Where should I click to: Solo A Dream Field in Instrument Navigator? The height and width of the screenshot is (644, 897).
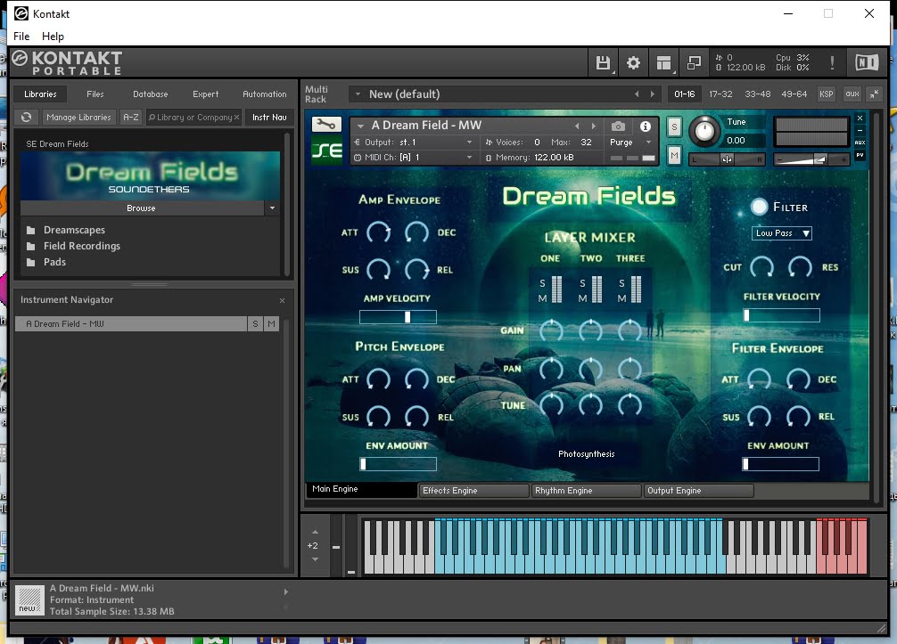click(x=255, y=324)
